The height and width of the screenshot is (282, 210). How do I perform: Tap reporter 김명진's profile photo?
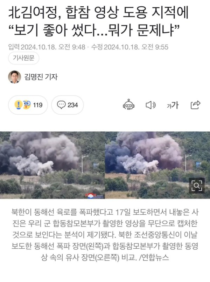click(x=15, y=77)
